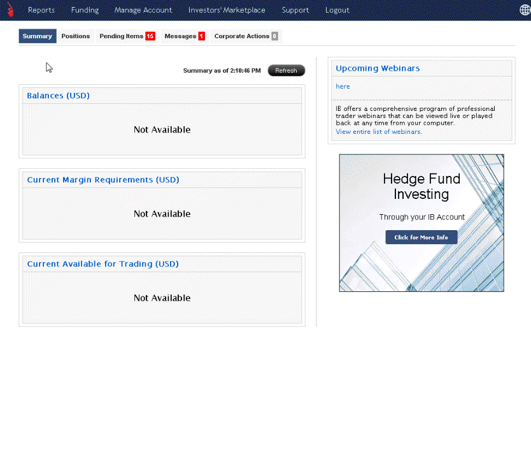Click Current Available for Trading (USD) heading
The height and width of the screenshot is (459, 531).
[103, 264]
